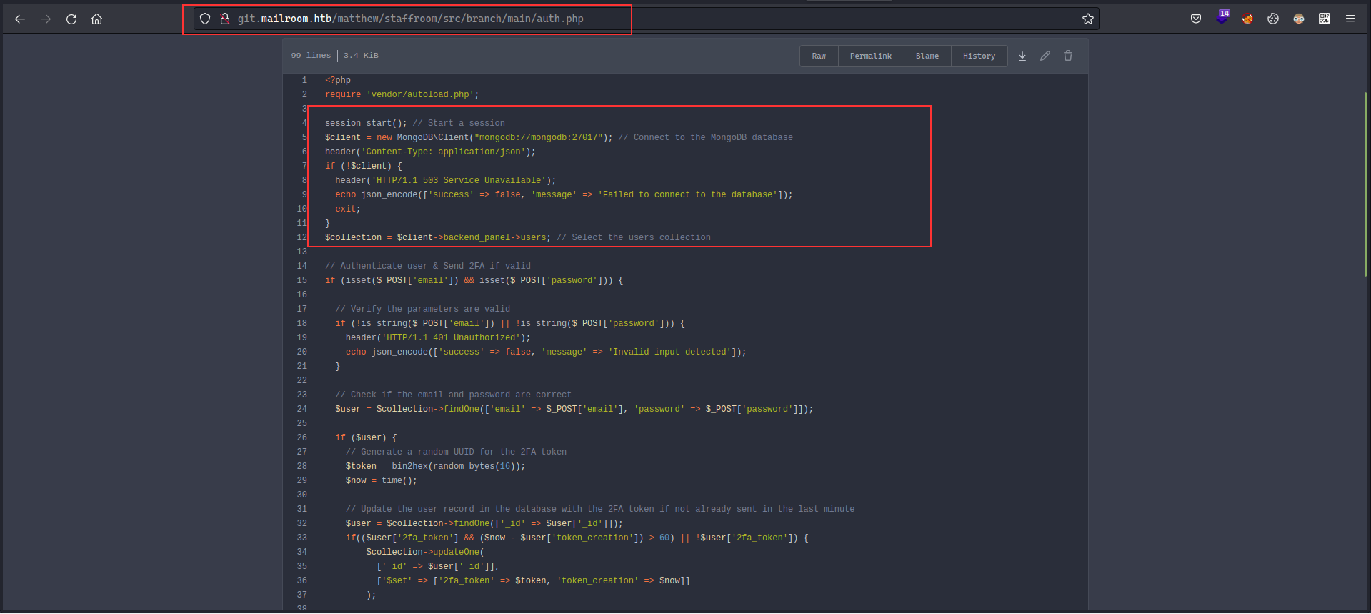Image resolution: width=1371 pixels, height=614 pixels.
Task: Select line number 33
Action: pos(301,538)
